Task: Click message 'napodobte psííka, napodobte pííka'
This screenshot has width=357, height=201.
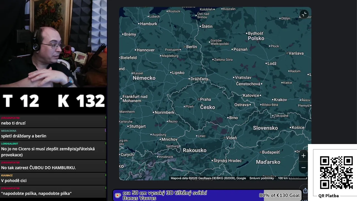Action: (x=36, y=193)
